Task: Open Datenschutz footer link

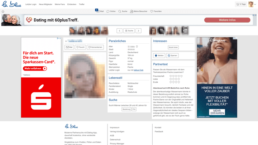Action: (x=115, y=140)
